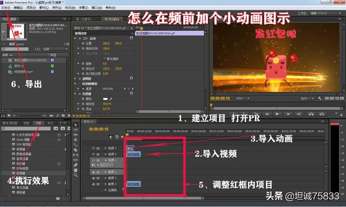Toggle the Snap button in timeline
Screen dimensions: 346x207
click(111, 137)
